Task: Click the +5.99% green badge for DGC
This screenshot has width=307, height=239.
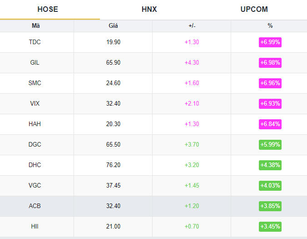Action: click(x=270, y=145)
